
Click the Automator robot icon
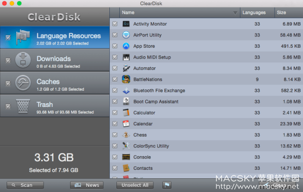click(126, 68)
